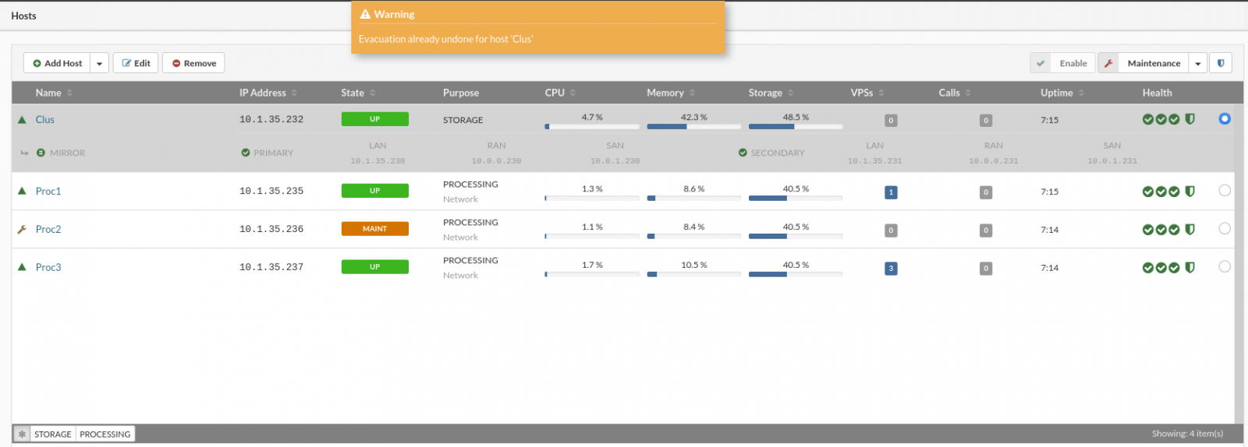Open the Proc3 host link
This screenshot has width=1248, height=447.
[48, 267]
